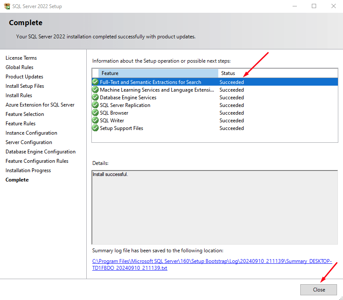Select the Setup Support Files row

point(215,128)
